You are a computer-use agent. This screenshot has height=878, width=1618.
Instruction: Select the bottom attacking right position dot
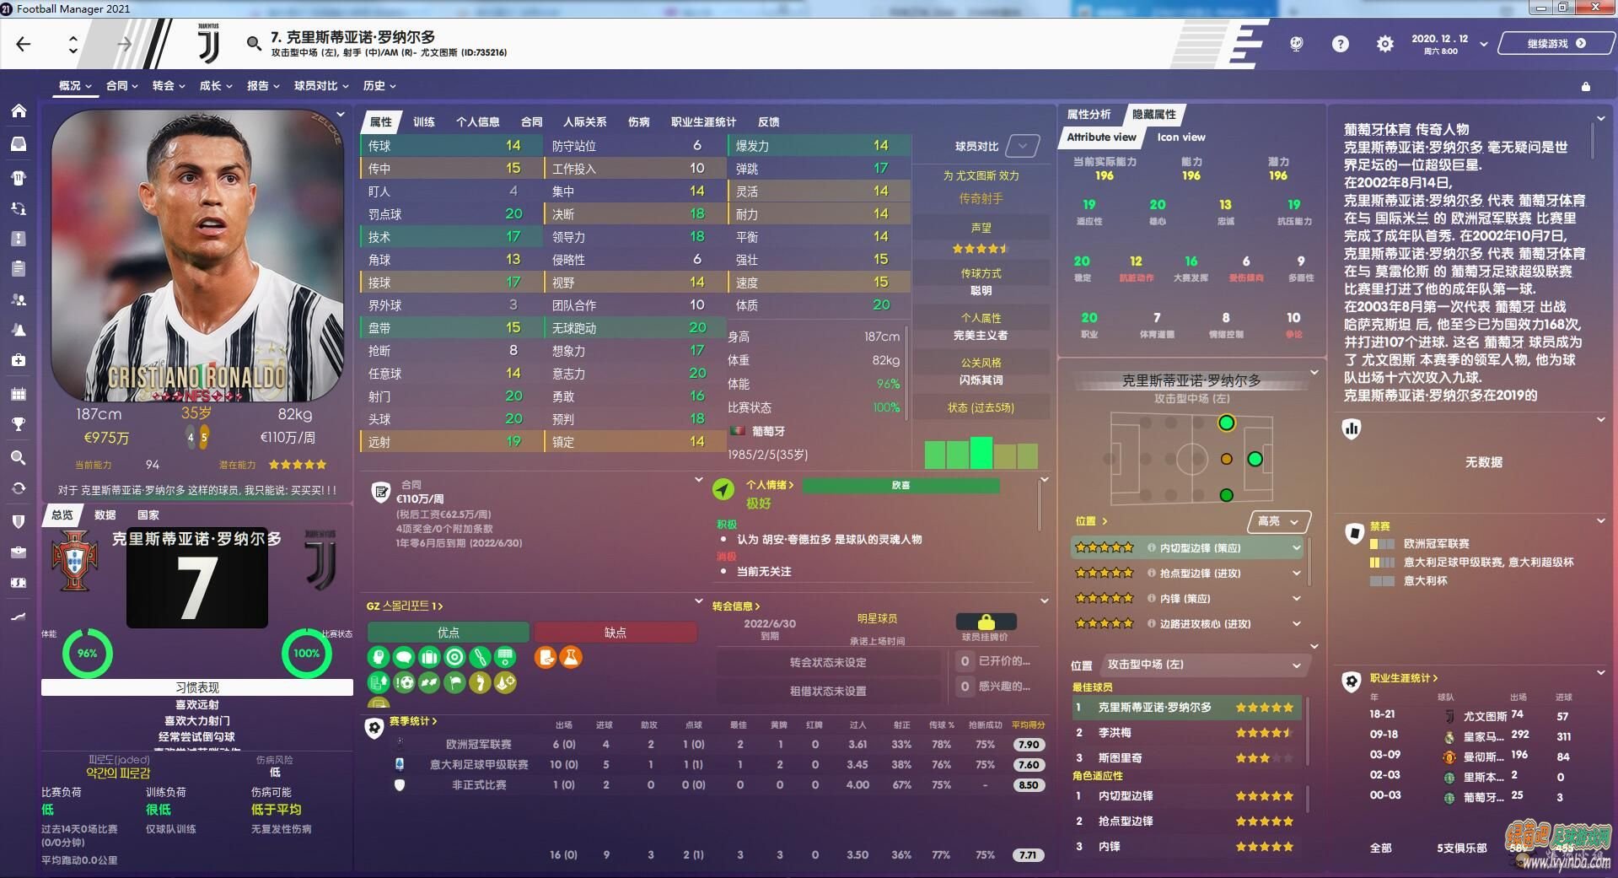pos(1227,495)
